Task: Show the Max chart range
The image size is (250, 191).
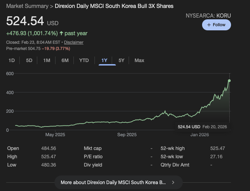Action: pyautogui.click(x=139, y=60)
